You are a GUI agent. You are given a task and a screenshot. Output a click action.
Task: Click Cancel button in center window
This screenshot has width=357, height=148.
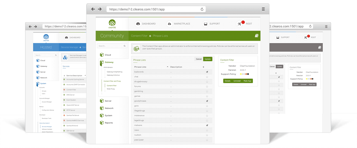[199, 59]
